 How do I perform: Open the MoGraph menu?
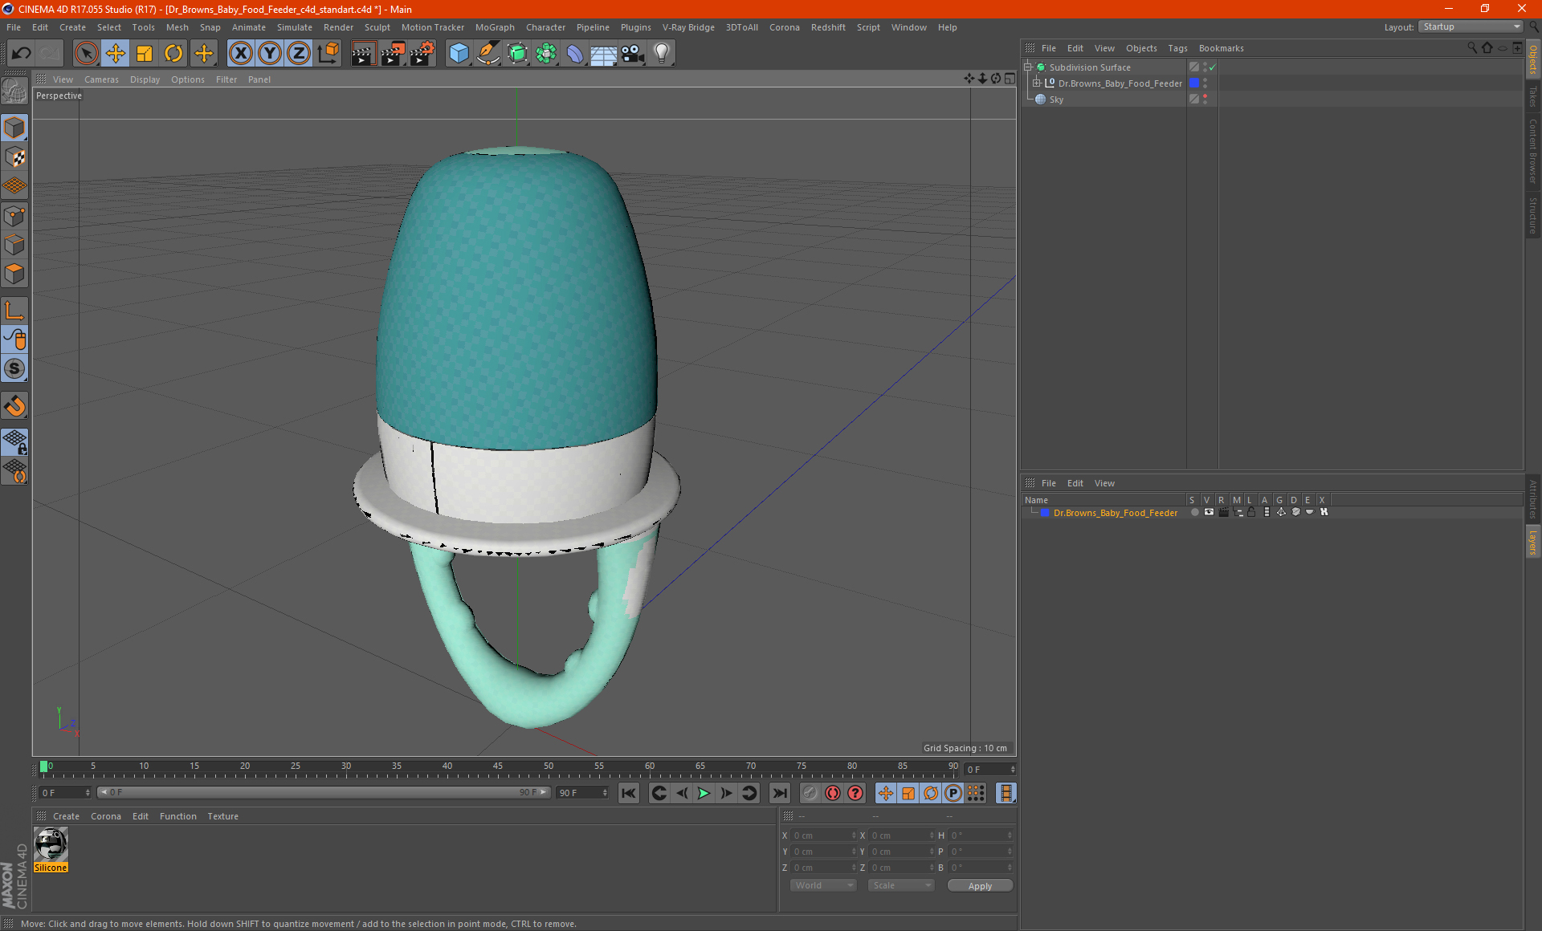pyautogui.click(x=495, y=27)
